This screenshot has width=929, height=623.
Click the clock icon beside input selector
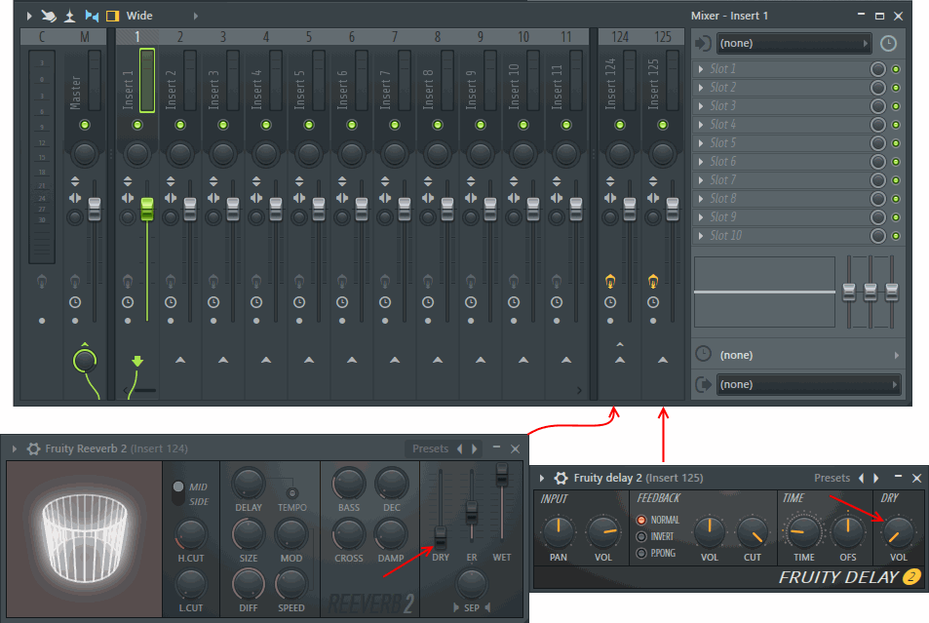[x=887, y=43]
